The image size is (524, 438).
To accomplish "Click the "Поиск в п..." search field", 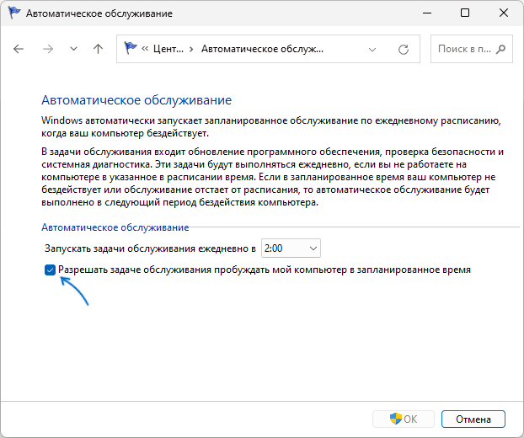I will tap(472, 49).
